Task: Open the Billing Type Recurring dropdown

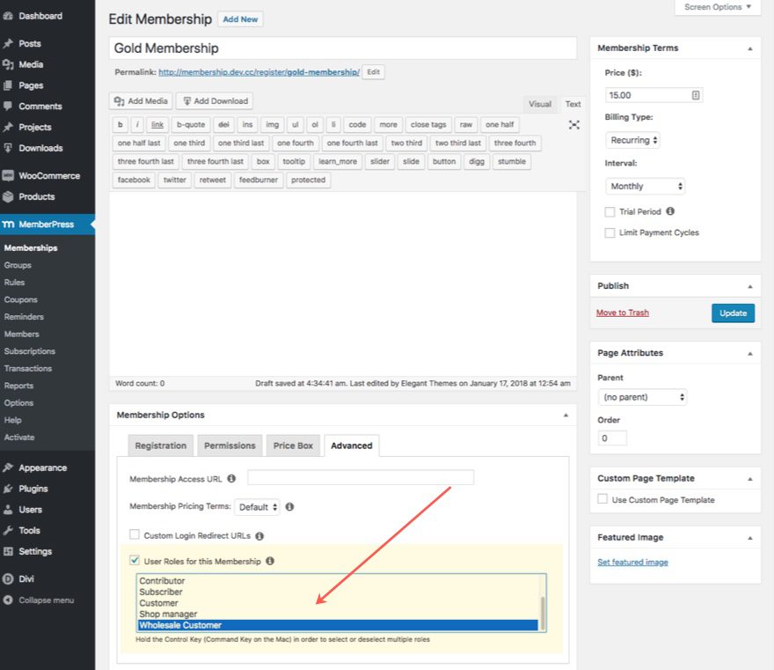Action: (x=633, y=140)
